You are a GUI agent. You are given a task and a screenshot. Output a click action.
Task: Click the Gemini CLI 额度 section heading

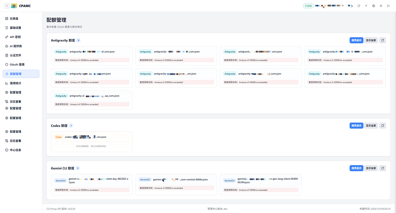click(x=62, y=168)
